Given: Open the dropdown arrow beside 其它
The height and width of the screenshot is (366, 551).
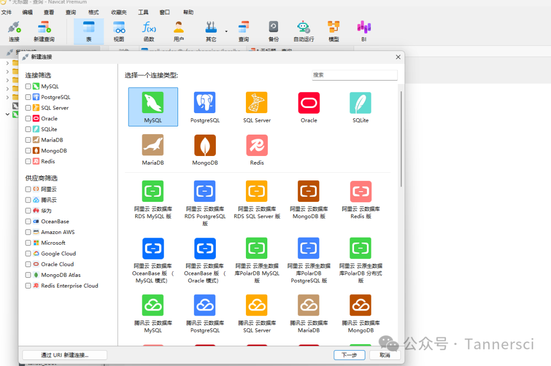Looking at the screenshot, I should 227,31.
